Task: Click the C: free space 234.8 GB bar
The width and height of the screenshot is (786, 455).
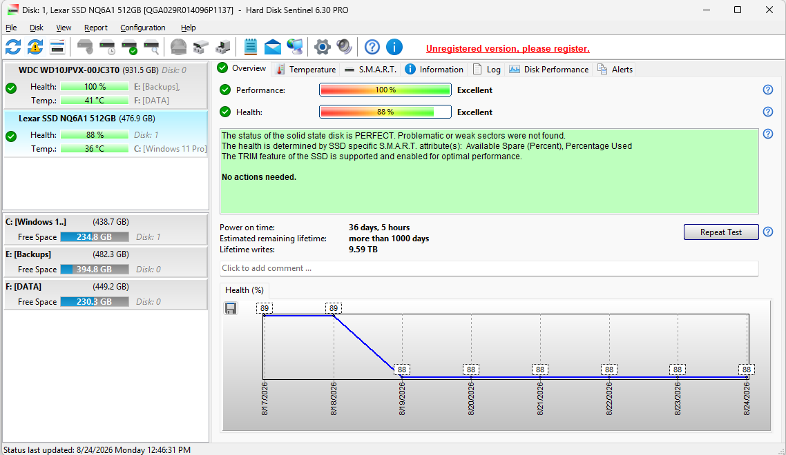Action: pos(94,236)
